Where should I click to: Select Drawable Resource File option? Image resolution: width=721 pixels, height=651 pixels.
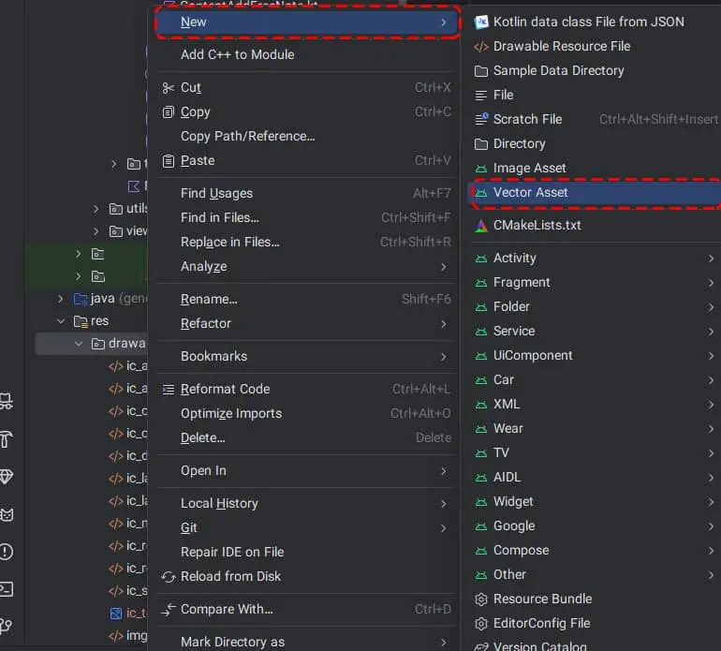[x=562, y=46]
